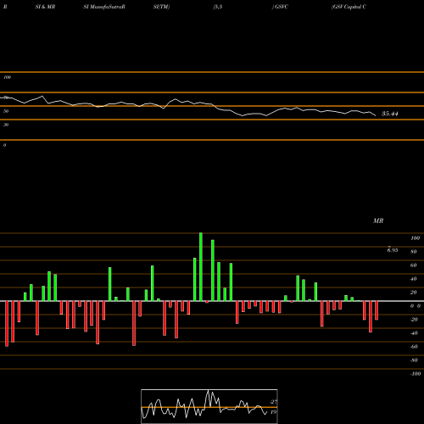The image size is (424, 424).
Task: Click the 40 label on MR scale
Action: [x=414, y=279]
